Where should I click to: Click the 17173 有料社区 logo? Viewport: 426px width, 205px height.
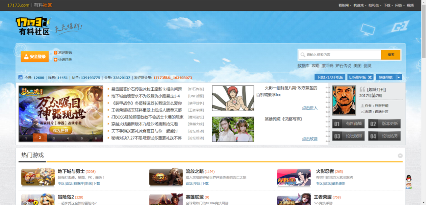(33, 26)
